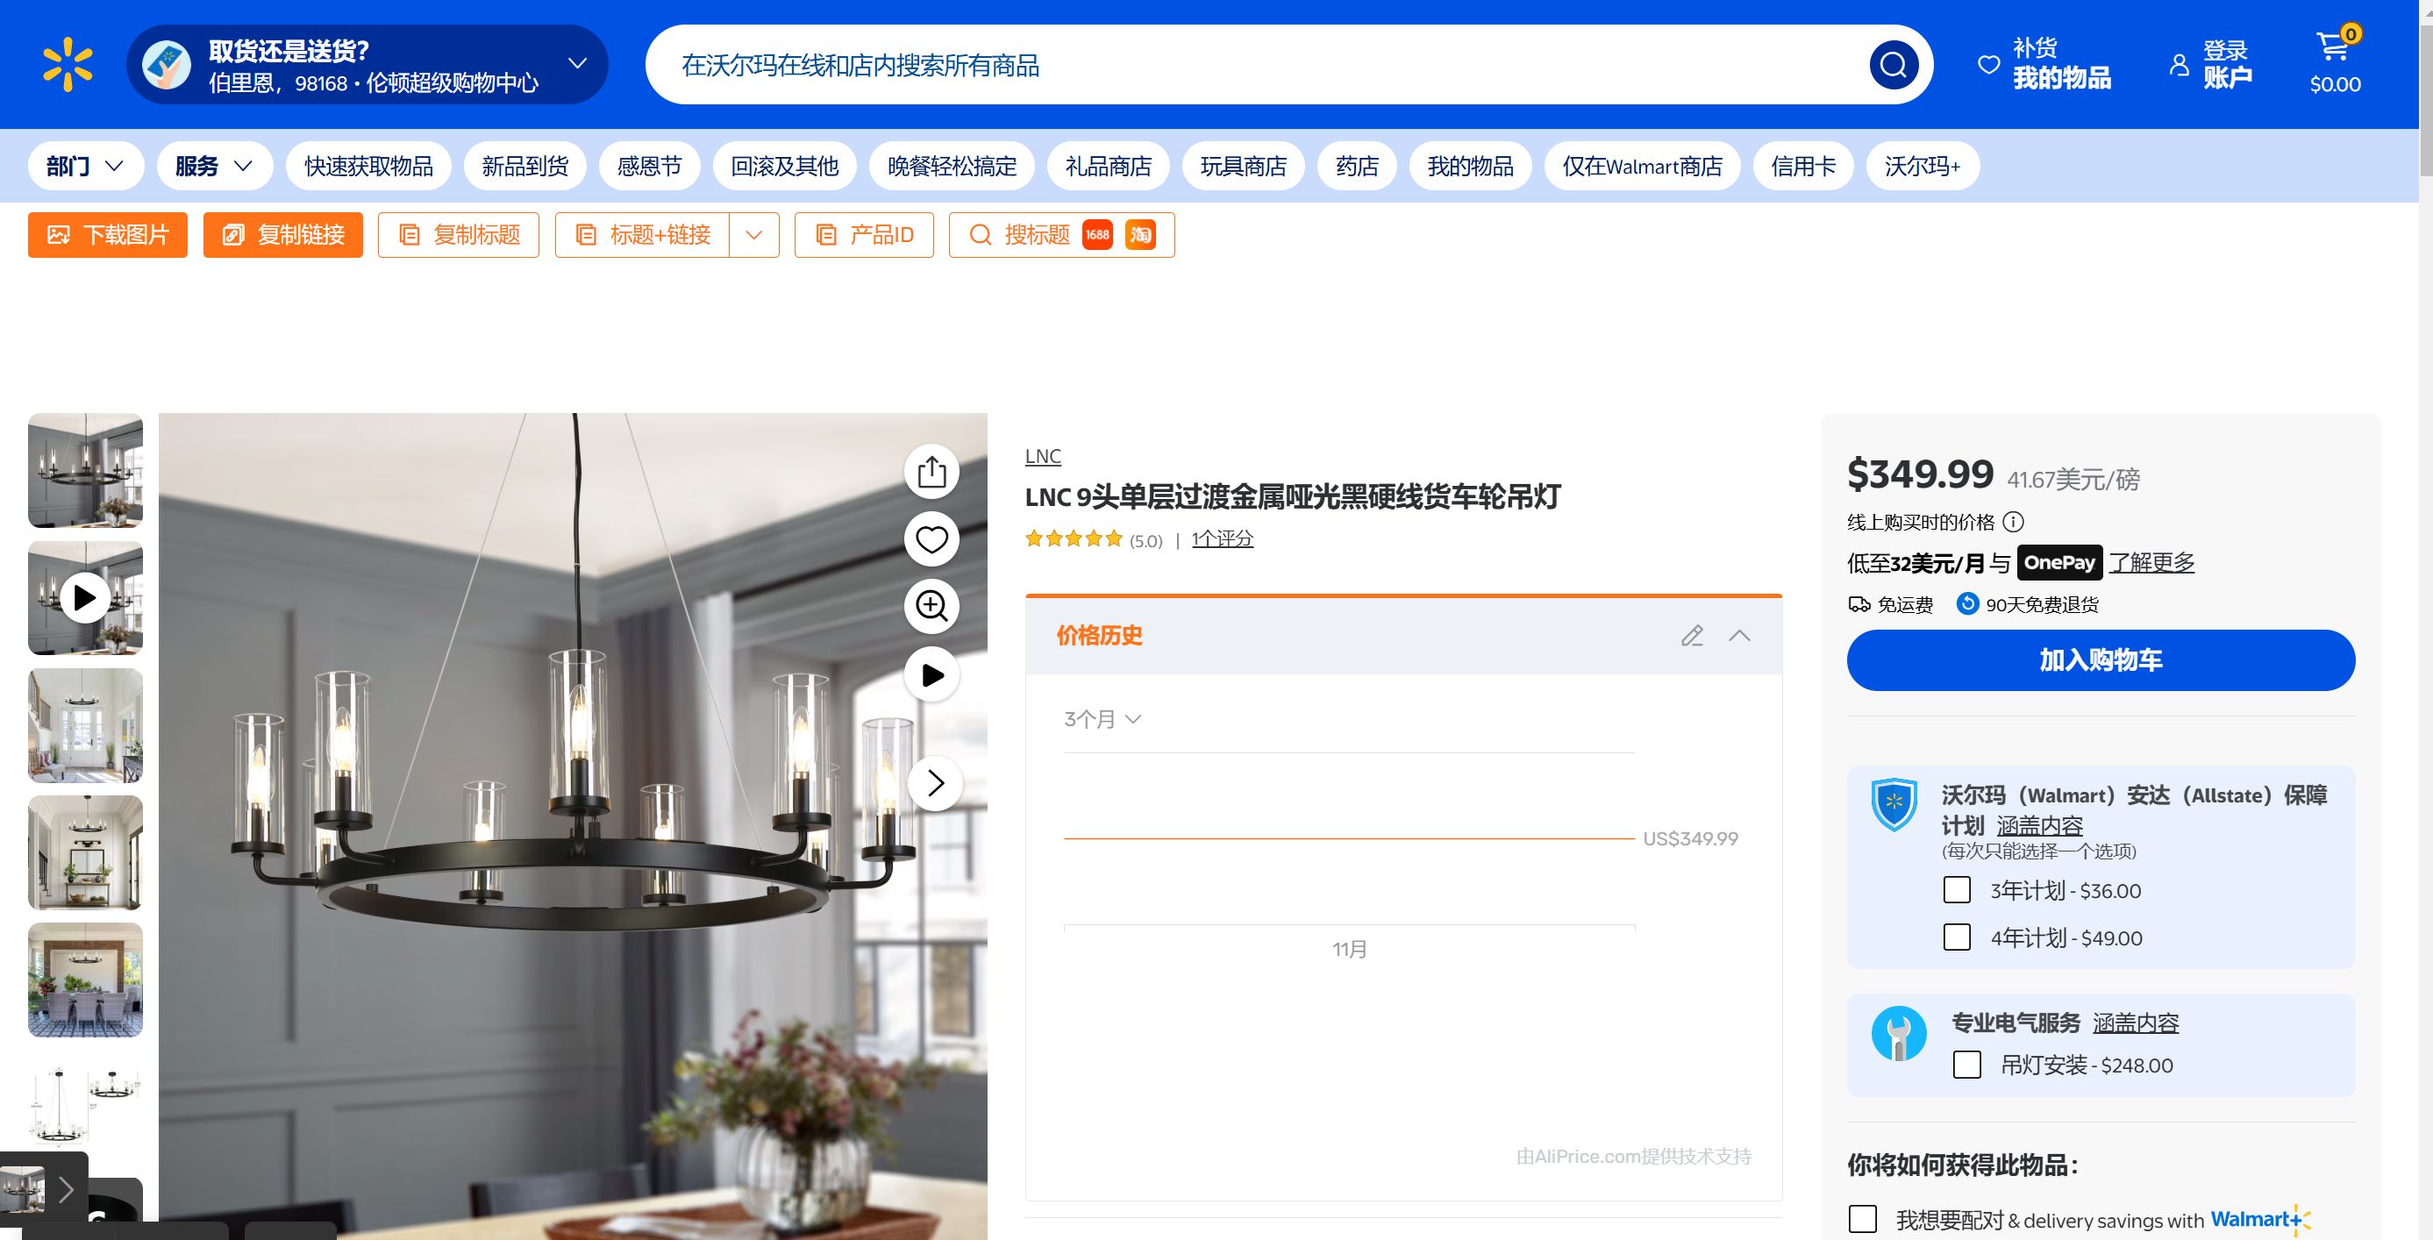Enable chandelier installation $248.00 checkbox
This screenshot has height=1240, width=2433.
click(1966, 1065)
